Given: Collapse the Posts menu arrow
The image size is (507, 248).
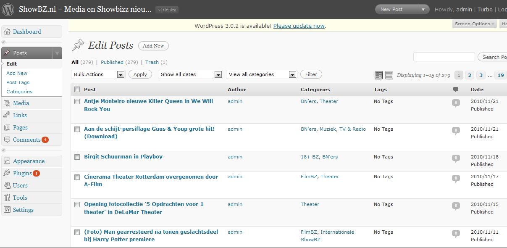Looking at the screenshot, I should coord(57,53).
